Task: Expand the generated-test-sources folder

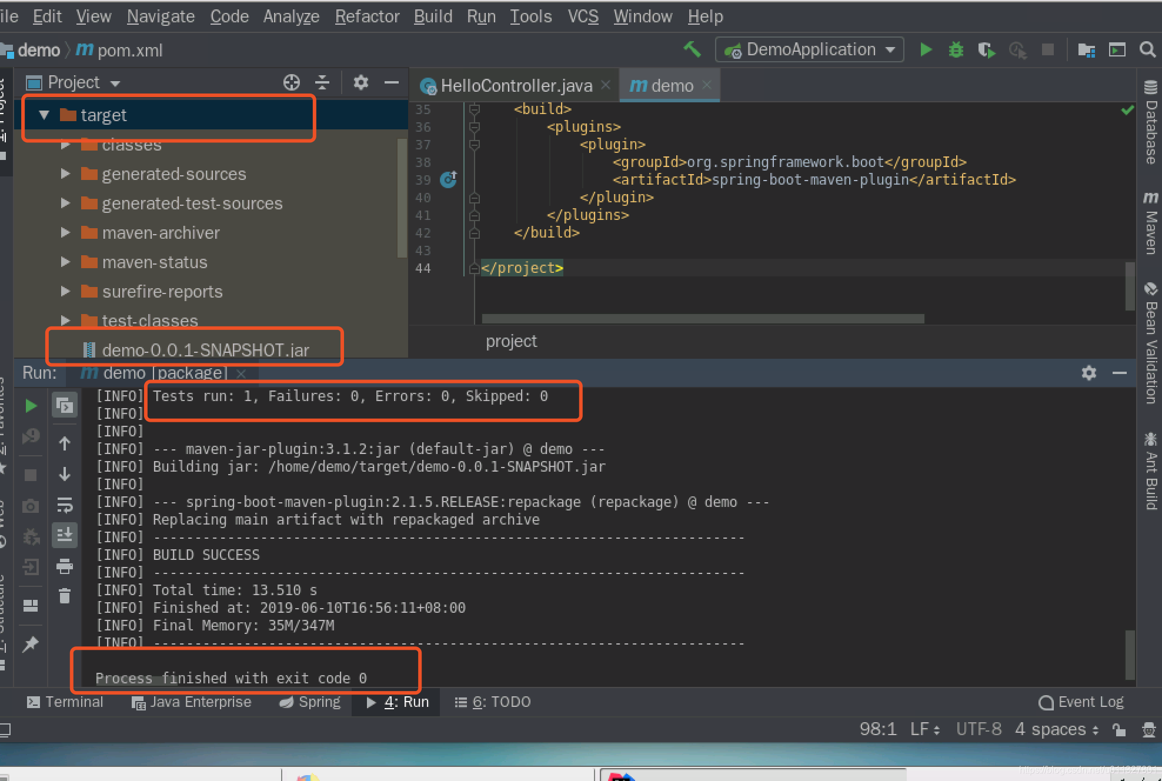Action: coord(65,203)
